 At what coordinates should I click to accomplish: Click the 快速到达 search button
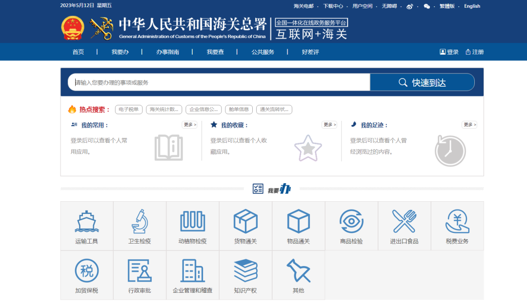422,82
